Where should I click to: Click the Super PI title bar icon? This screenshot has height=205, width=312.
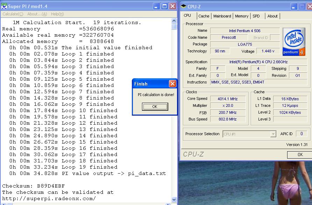4,6
